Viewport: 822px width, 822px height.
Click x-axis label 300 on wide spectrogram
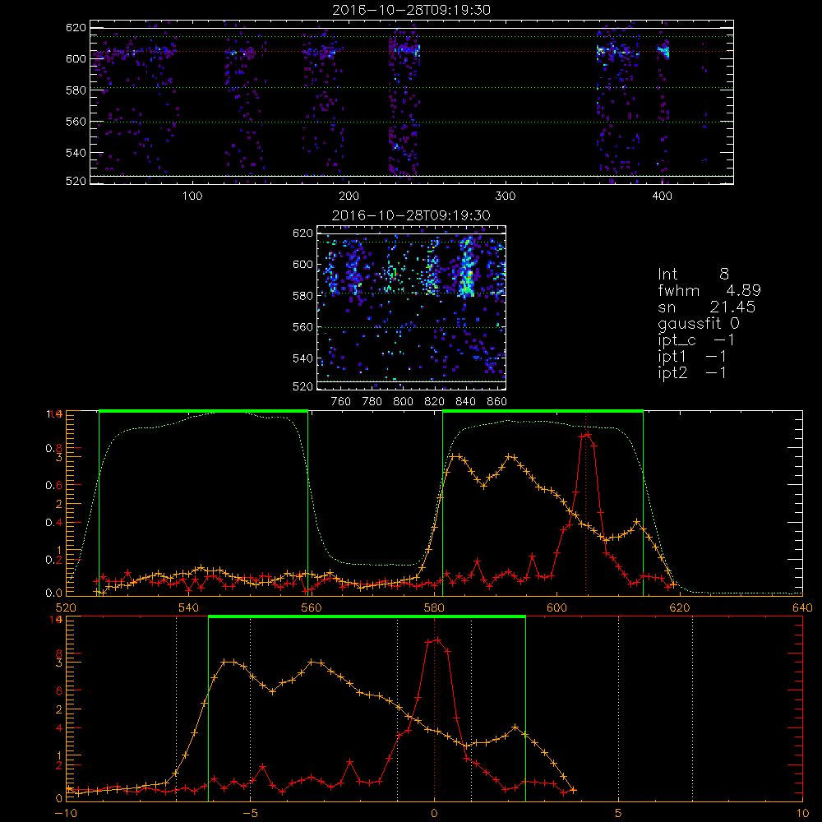pyautogui.click(x=506, y=196)
